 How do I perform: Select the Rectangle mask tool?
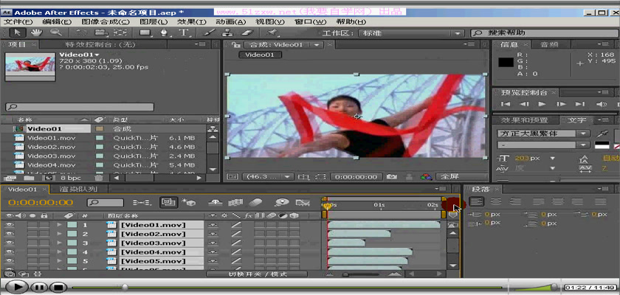[x=145, y=32]
